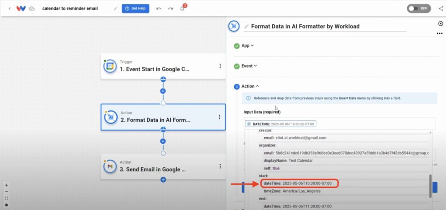The image size is (446, 210).
Task: Select the organizer email row
Action: [x=346, y=153]
